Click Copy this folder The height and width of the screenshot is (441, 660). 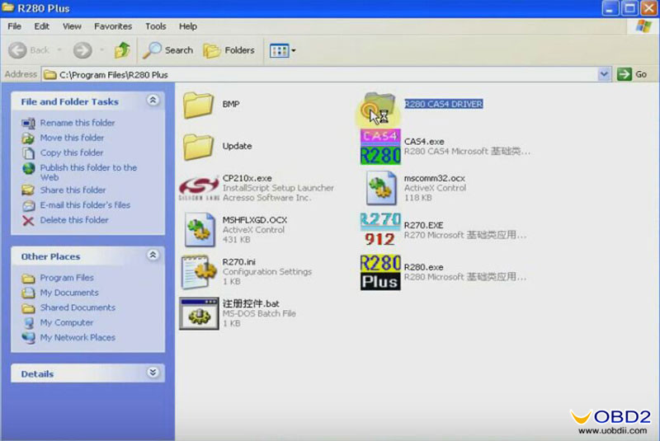[x=72, y=152]
